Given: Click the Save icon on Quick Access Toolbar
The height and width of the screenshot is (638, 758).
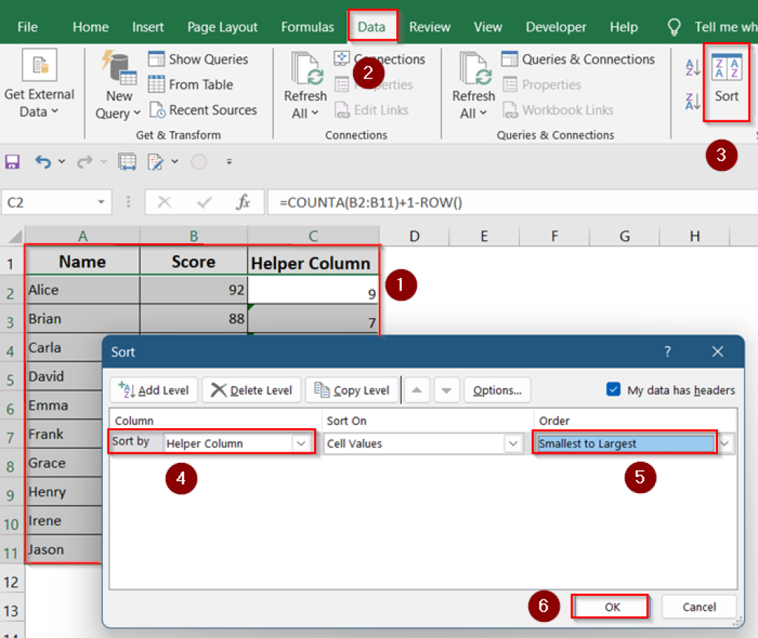Looking at the screenshot, I should coord(12,161).
